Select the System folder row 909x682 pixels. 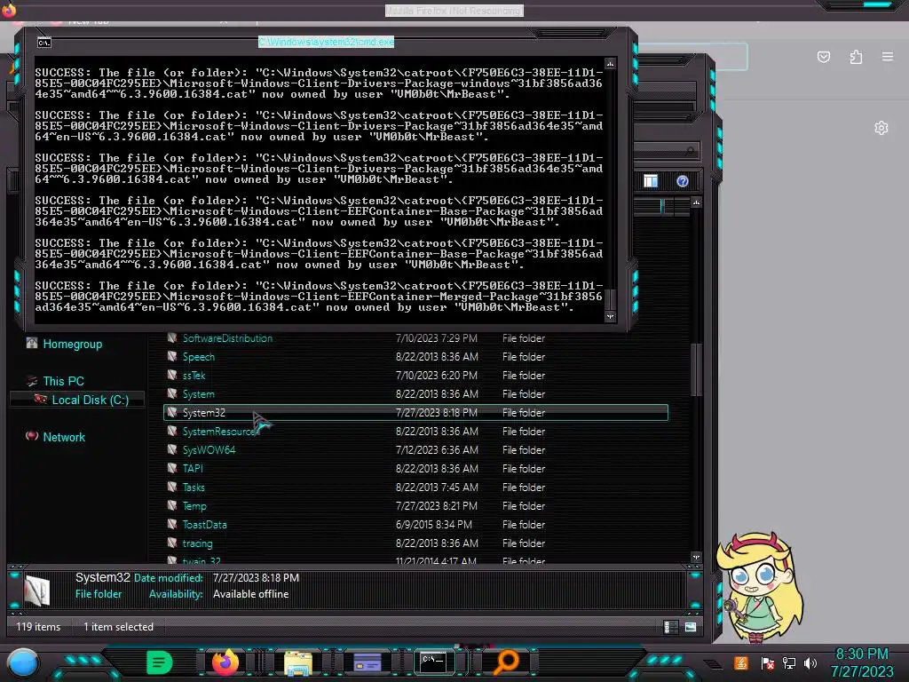tap(415, 393)
